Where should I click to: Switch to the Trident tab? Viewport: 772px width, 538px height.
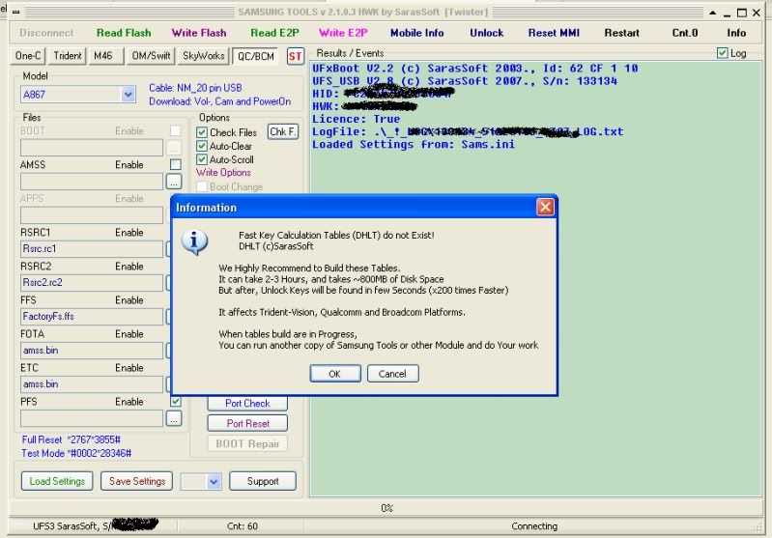(68, 56)
